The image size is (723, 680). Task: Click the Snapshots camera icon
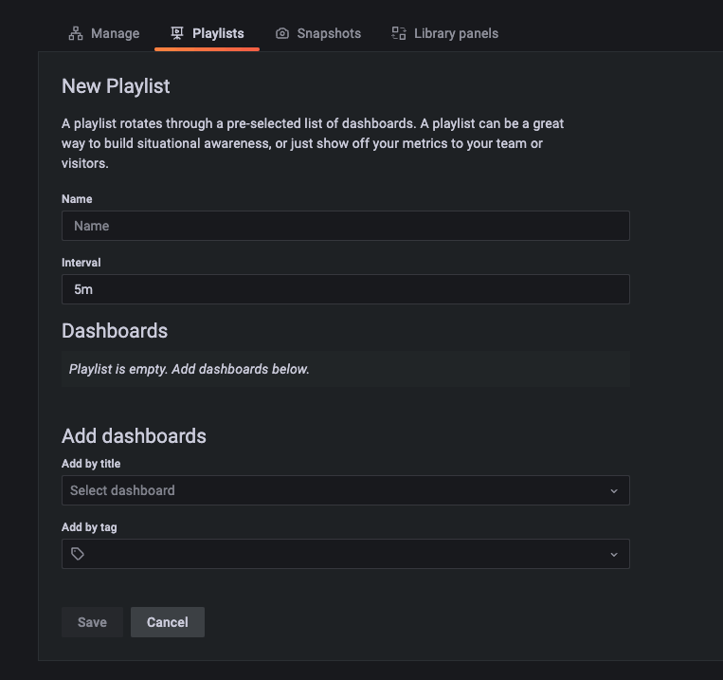tap(282, 33)
